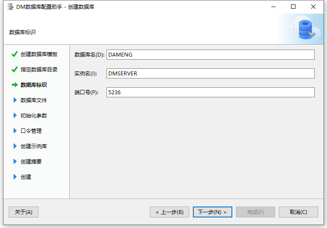Focus the 端口号 field containing 5236
Screen dimensions: 327x228
tap(210, 92)
